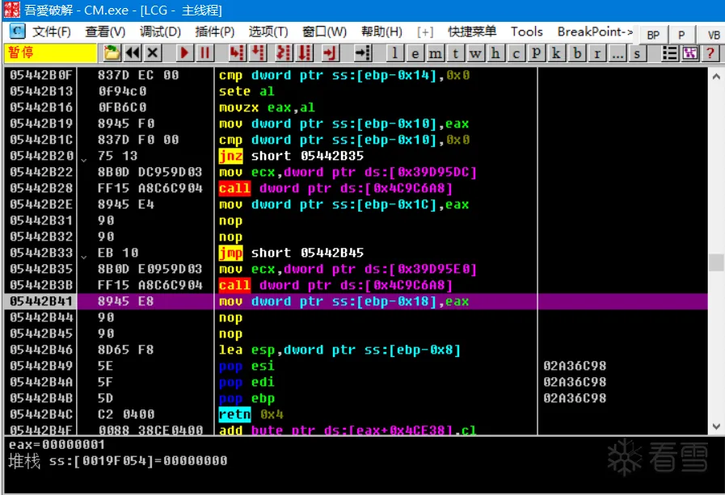Open windows 'w' button
The height and width of the screenshot is (495, 725).
point(475,53)
